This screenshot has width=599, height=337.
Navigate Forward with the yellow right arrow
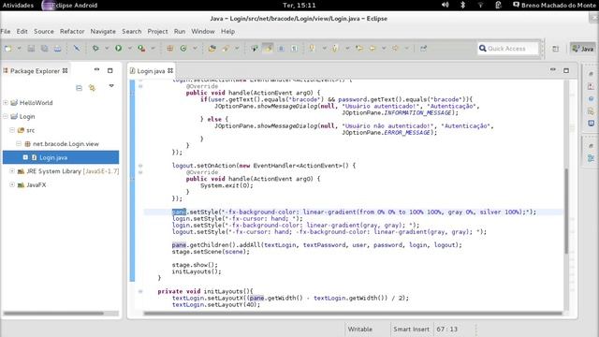coord(395,49)
